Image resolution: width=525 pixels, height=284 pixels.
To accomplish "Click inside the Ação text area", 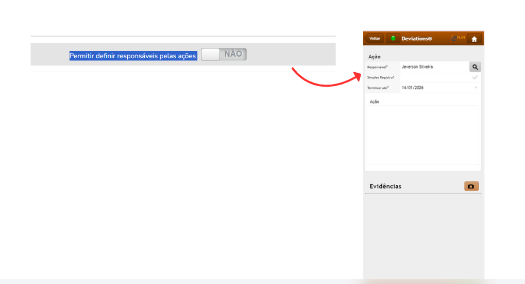I will click(x=422, y=135).
